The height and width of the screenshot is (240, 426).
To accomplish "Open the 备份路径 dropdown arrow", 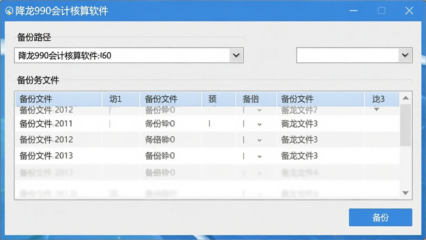I will pyautogui.click(x=236, y=55).
